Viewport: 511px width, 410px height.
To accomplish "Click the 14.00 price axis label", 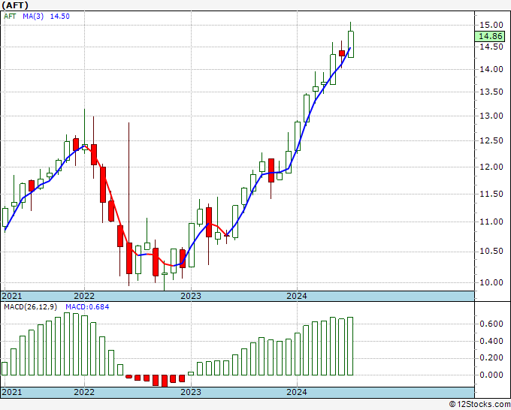I will 491,69.
